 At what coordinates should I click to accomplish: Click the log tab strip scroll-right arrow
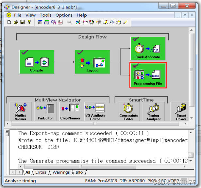pyautogui.click(x=19, y=172)
